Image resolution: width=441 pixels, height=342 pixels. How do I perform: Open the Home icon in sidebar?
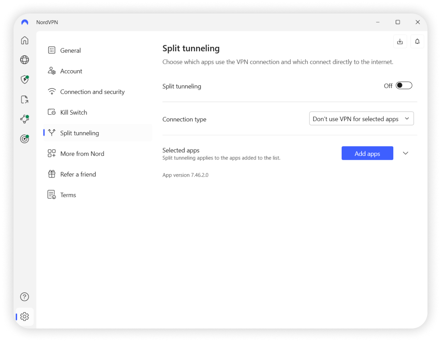point(25,40)
